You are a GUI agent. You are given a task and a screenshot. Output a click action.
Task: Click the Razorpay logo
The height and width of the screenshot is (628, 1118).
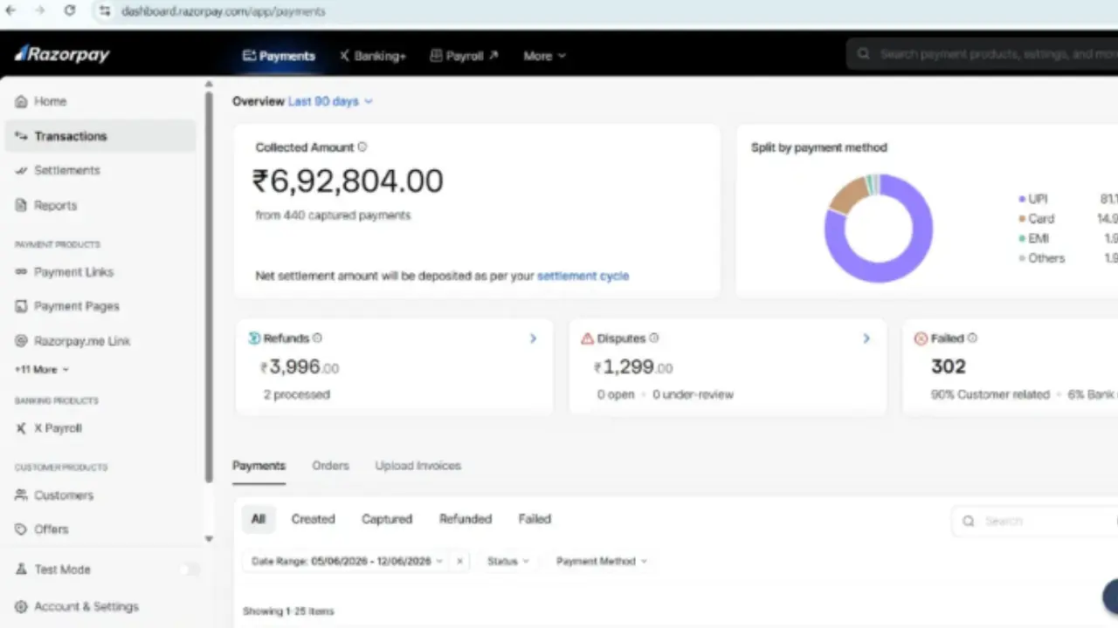pyautogui.click(x=62, y=54)
